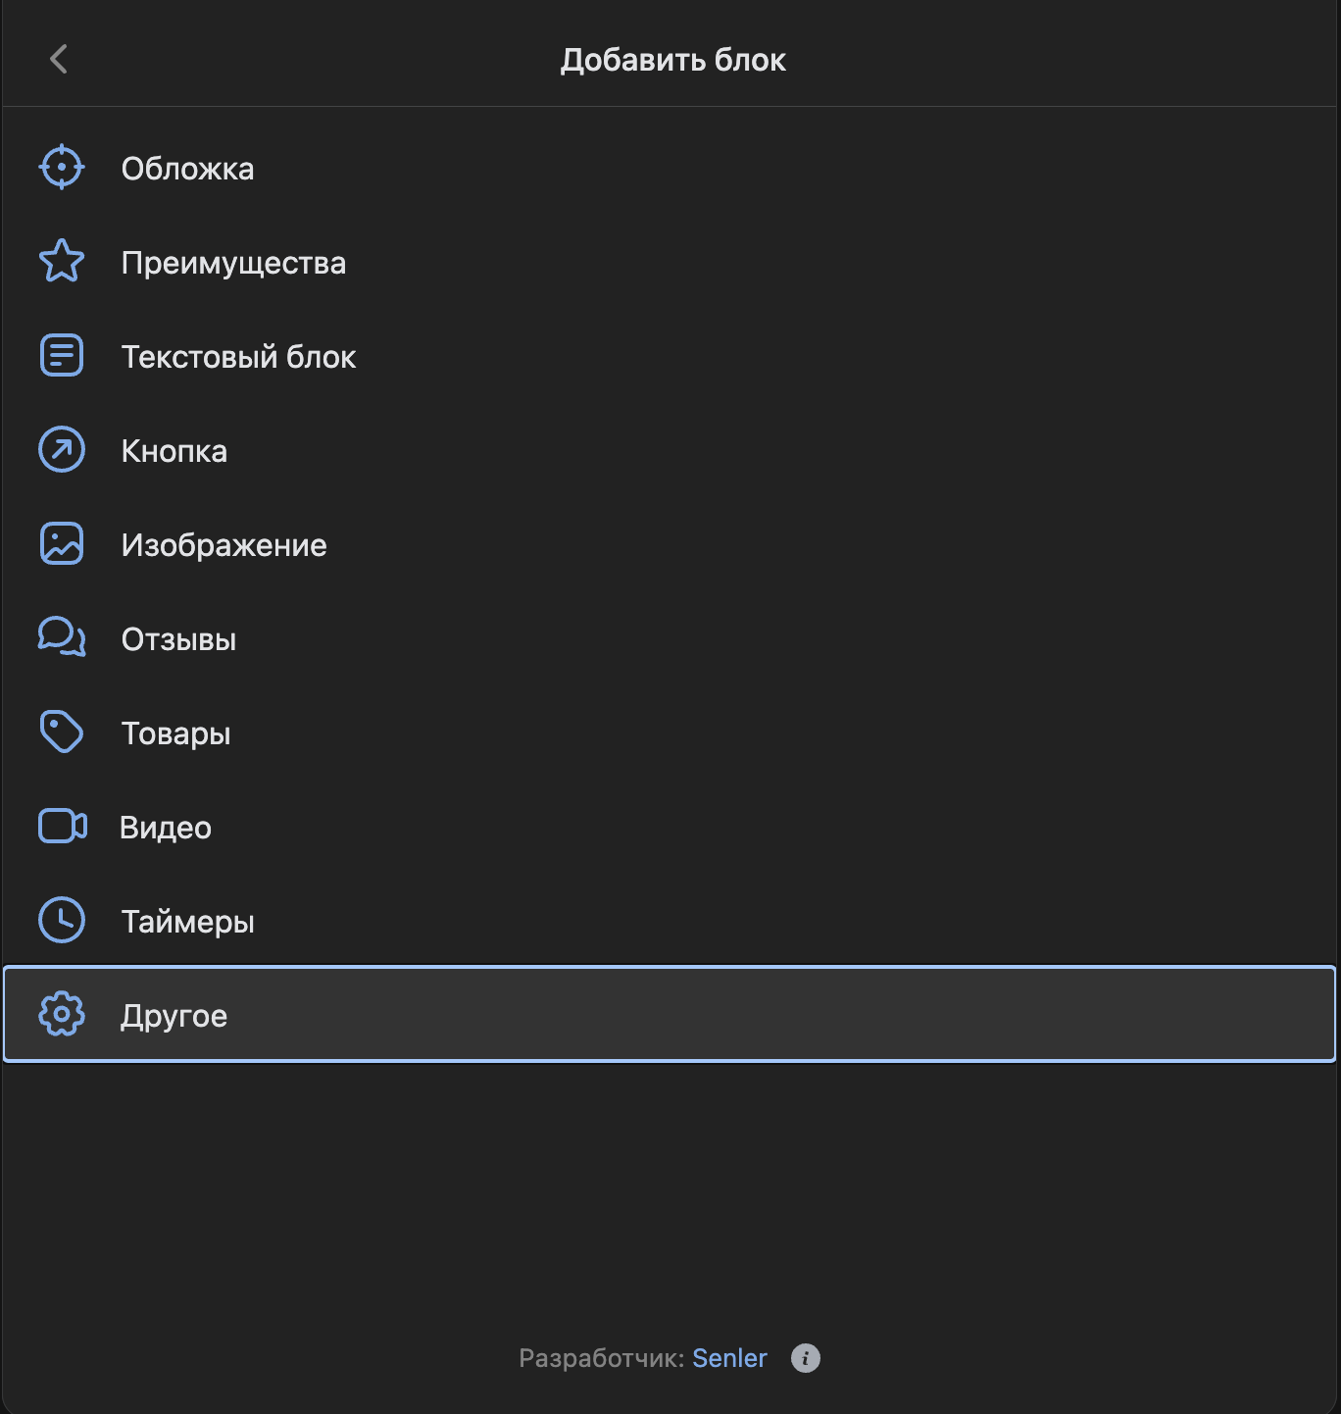The width and height of the screenshot is (1341, 1414).
Task: Click the star icon for Преимущества
Action: pos(62,262)
